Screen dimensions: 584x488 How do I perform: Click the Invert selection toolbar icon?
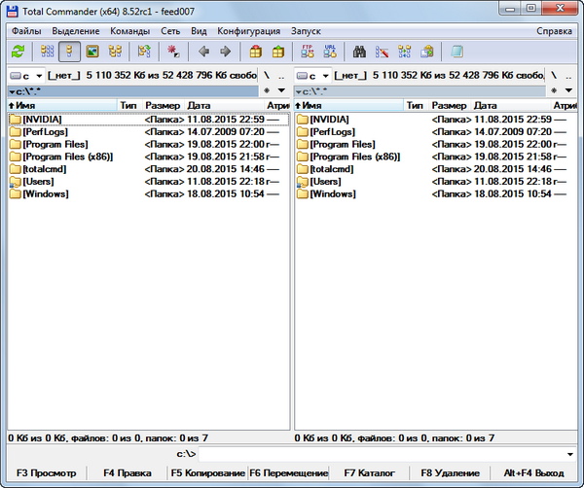click(x=176, y=52)
